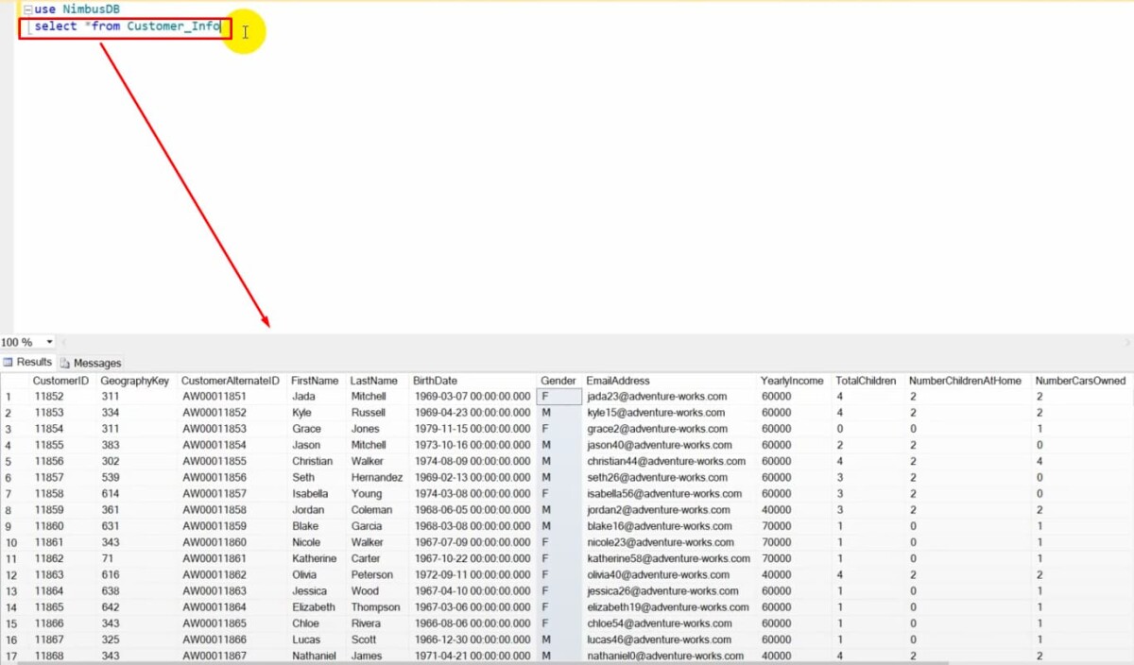
Task: Select row 10 using its row header
Action: pyautogui.click(x=13, y=542)
